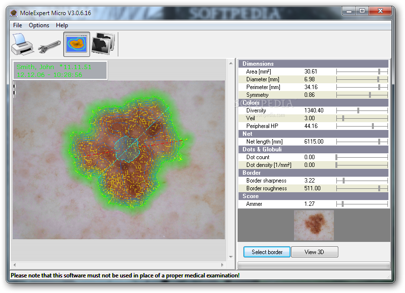
Task: Click the Peripheral HP row label
Action: pyautogui.click(x=262, y=126)
